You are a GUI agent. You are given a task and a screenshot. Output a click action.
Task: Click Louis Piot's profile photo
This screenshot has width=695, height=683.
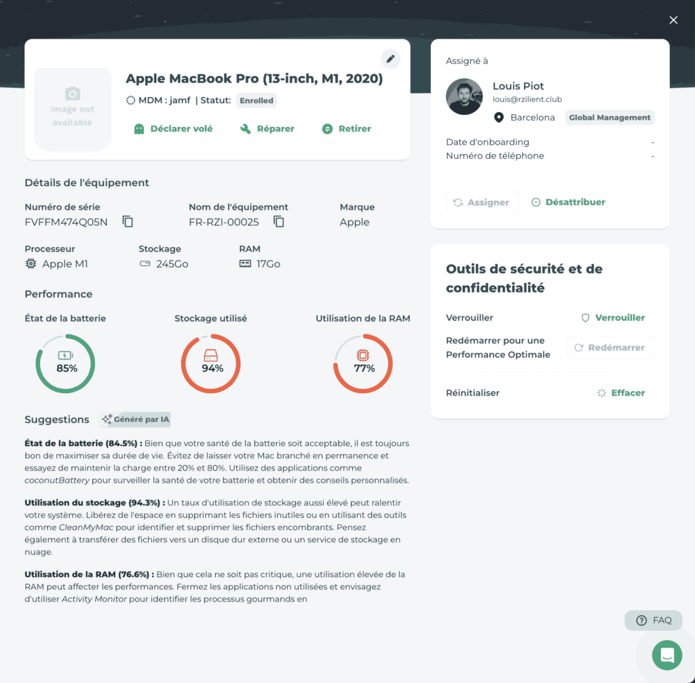coord(464,96)
